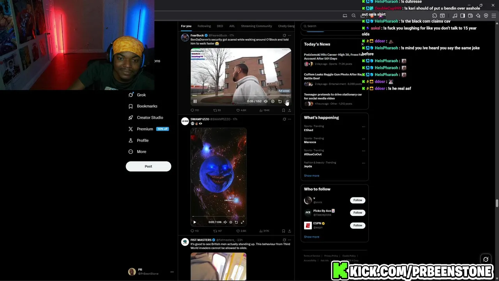Switch to the For you tab
The image size is (499, 281).
click(186, 26)
